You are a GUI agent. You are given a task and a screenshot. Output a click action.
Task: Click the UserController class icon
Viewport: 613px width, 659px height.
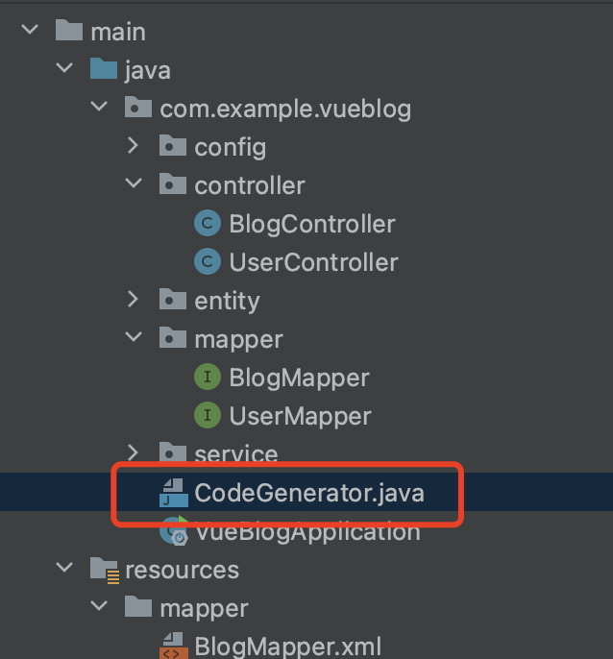pos(207,262)
